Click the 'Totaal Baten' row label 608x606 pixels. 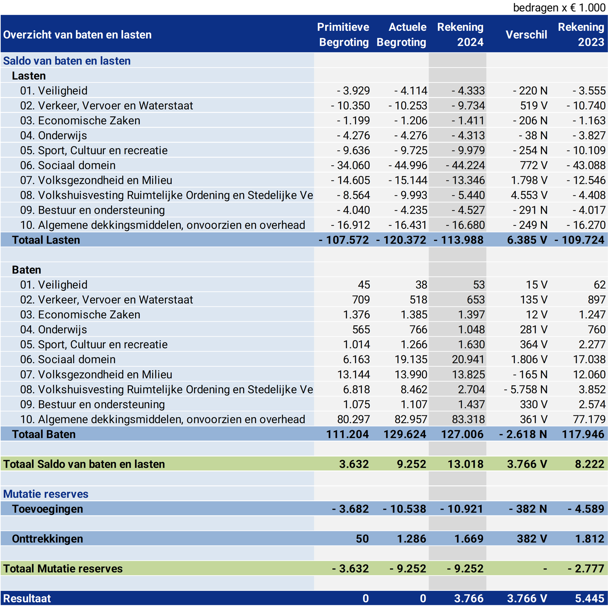[x=44, y=434]
